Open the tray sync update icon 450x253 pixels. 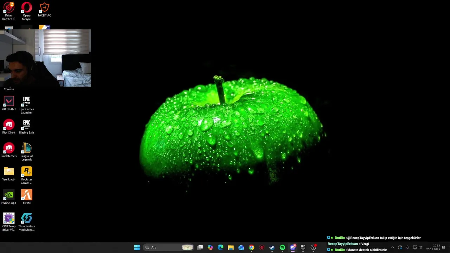click(400, 247)
